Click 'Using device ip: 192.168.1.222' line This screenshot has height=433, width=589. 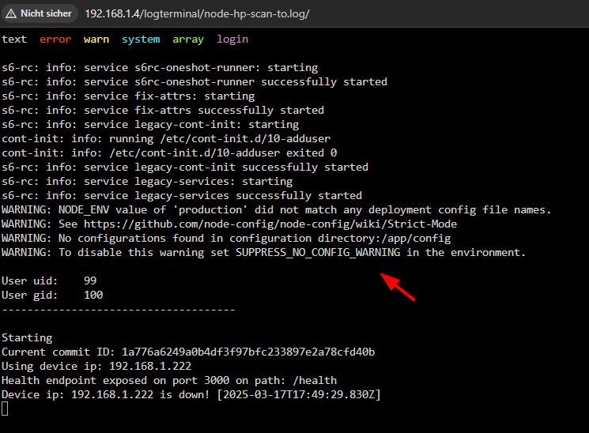coord(96,367)
